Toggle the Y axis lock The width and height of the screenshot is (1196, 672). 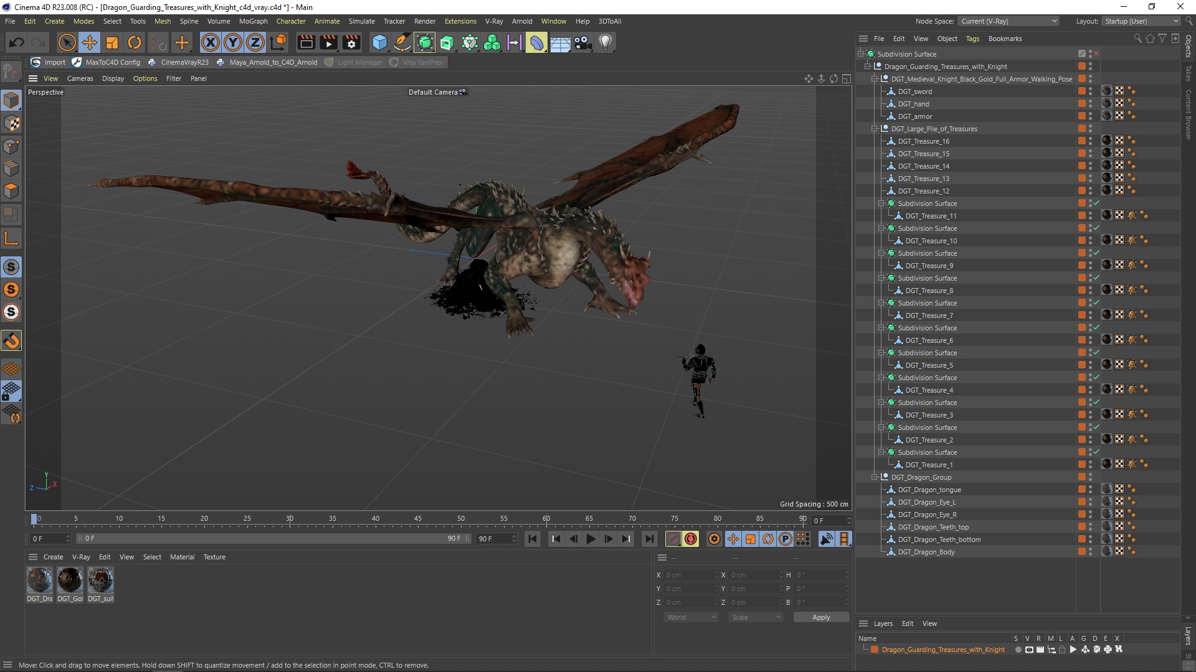(233, 42)
